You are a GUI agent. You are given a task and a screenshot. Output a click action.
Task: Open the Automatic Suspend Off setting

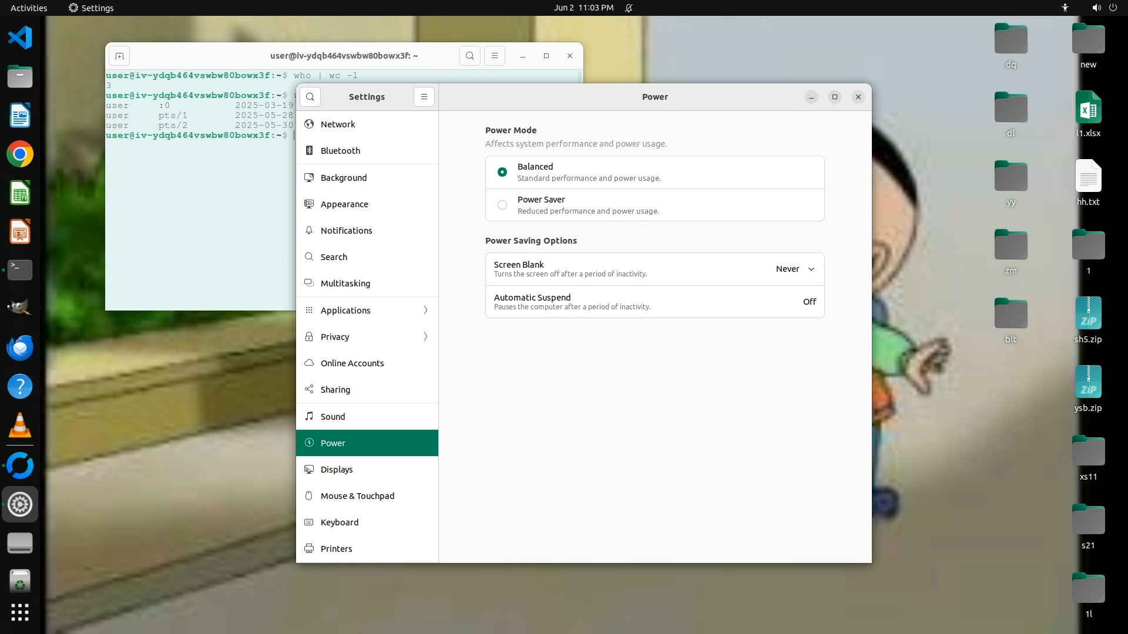809,302
